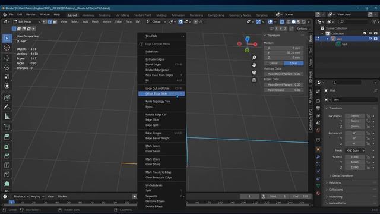This screenshot has height=214, width=380.
Task: Open Global transform orientation dropdown
Action: 157,21
